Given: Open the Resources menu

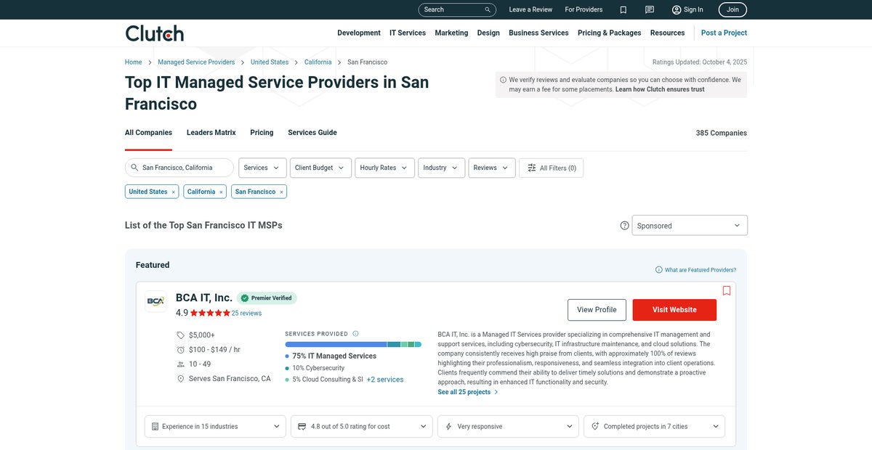Looking at the screenshot, I should (667, 33).
